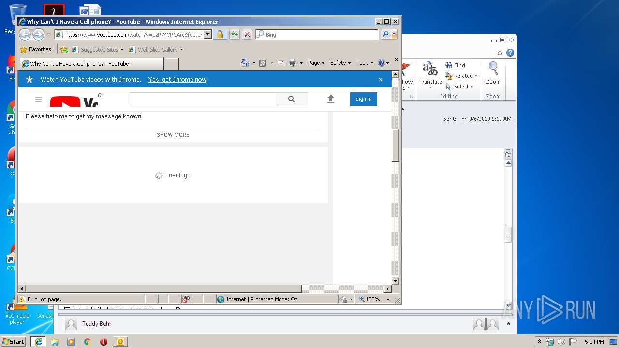Click the IE Home icon
This screenshot has height=348, width=619.
(x=245, y=63)
